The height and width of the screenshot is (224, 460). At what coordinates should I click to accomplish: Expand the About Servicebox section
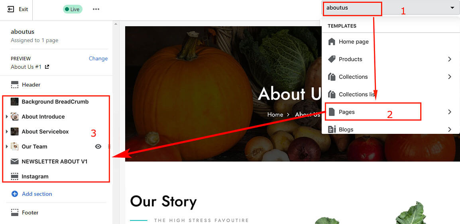click(7, 131)
